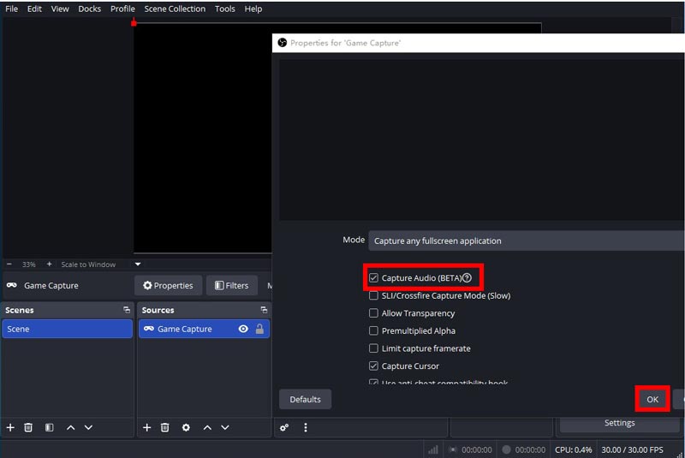The image size is (685, 458).
Task: Select the Scene row in Scenes list
Action: pyautogui.click(x=67, y=329)
